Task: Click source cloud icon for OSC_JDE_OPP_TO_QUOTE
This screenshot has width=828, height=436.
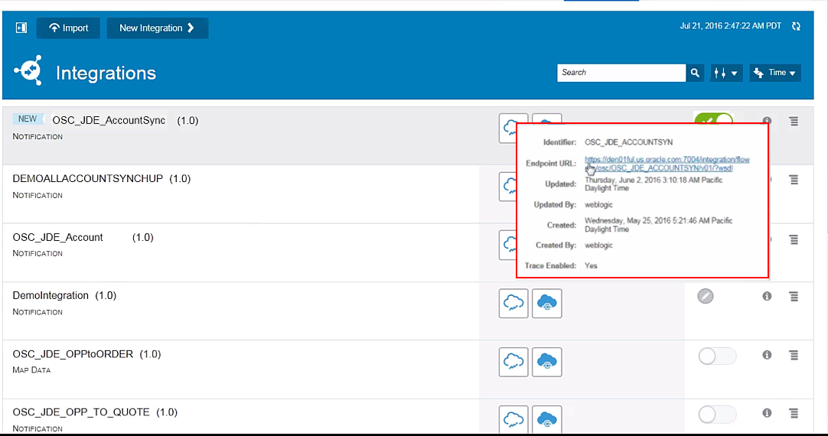Action: pyautogui.click(x=513, y=420)
